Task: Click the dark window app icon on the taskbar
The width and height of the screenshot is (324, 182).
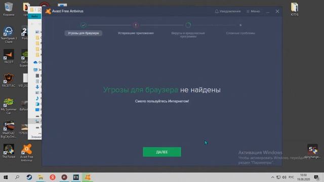Action: click(x=76, y=177)
